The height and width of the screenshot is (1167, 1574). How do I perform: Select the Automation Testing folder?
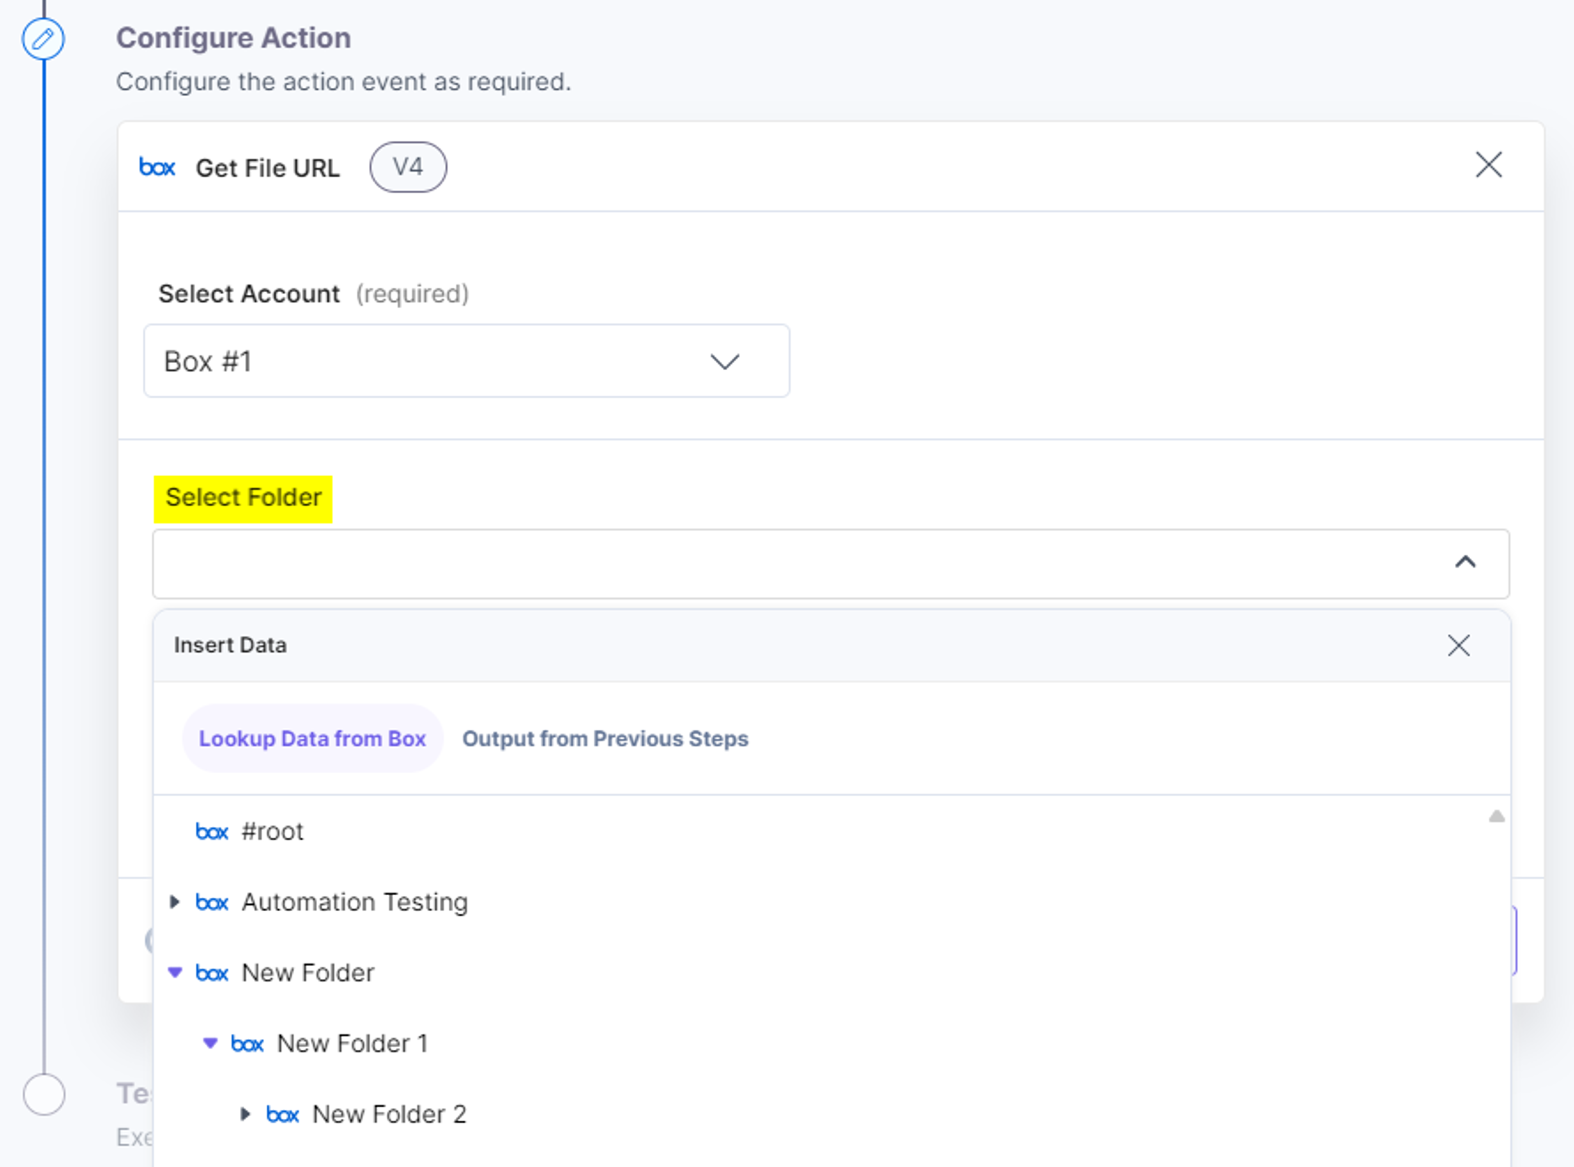pyautogui.click(x=355, y=902)
